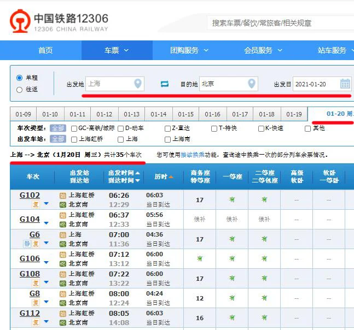Viewport: 354px width, 330px height.
Task: Click business seat count 17 for G102
Action: point(200,200)
